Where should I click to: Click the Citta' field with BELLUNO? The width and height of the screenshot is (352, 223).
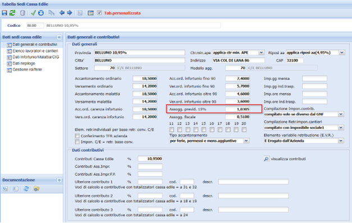[x=139, y=61]
